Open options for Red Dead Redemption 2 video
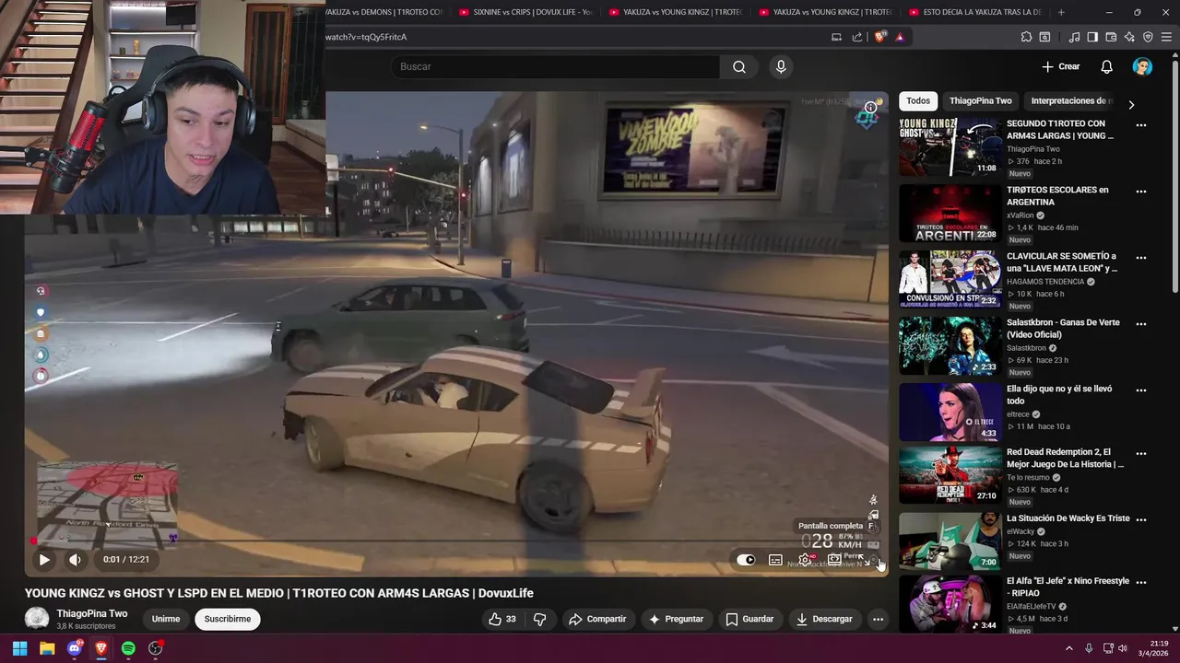 [1141, 454]
